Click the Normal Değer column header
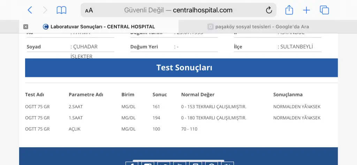Viewport: 357px width, 165px height. point(198,95)
